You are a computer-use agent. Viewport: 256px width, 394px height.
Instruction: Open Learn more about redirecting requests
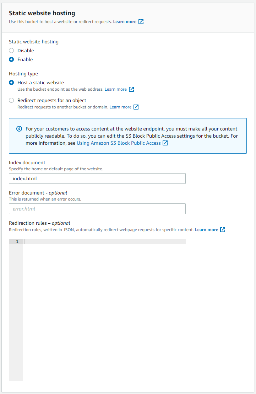pyautogui.click(x=120, y=107)
